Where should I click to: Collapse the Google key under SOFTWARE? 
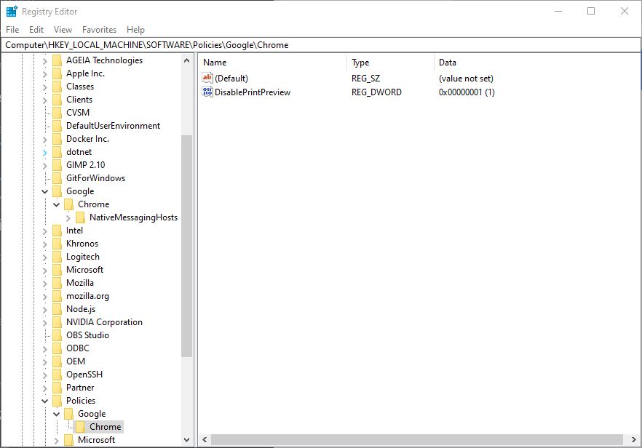point(45,191)
